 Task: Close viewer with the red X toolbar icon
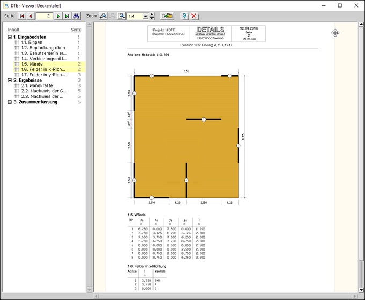(194, 16)
